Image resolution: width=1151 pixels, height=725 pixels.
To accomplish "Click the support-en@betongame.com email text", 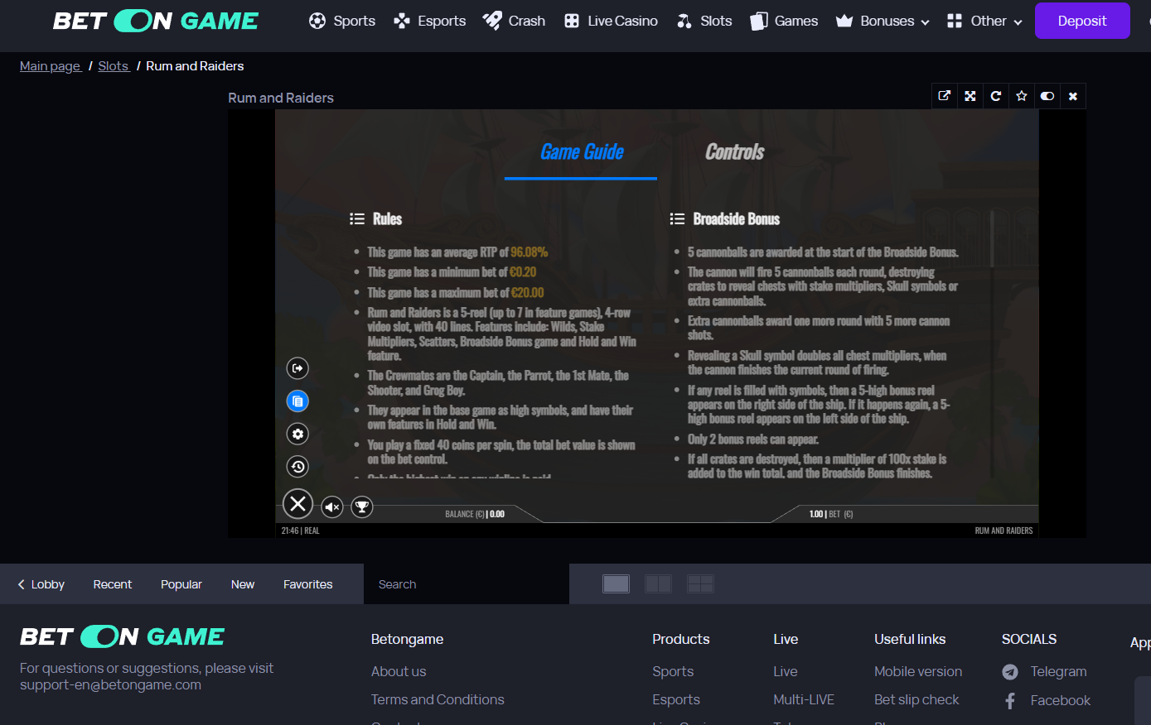I will tap(110, 684).
